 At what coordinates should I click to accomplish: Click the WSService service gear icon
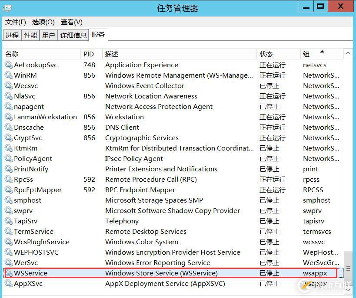tap(9, 273)
